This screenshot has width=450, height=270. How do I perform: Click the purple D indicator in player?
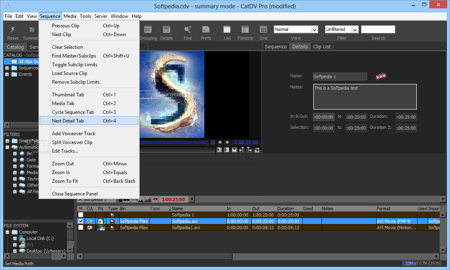tap(213, 142)
